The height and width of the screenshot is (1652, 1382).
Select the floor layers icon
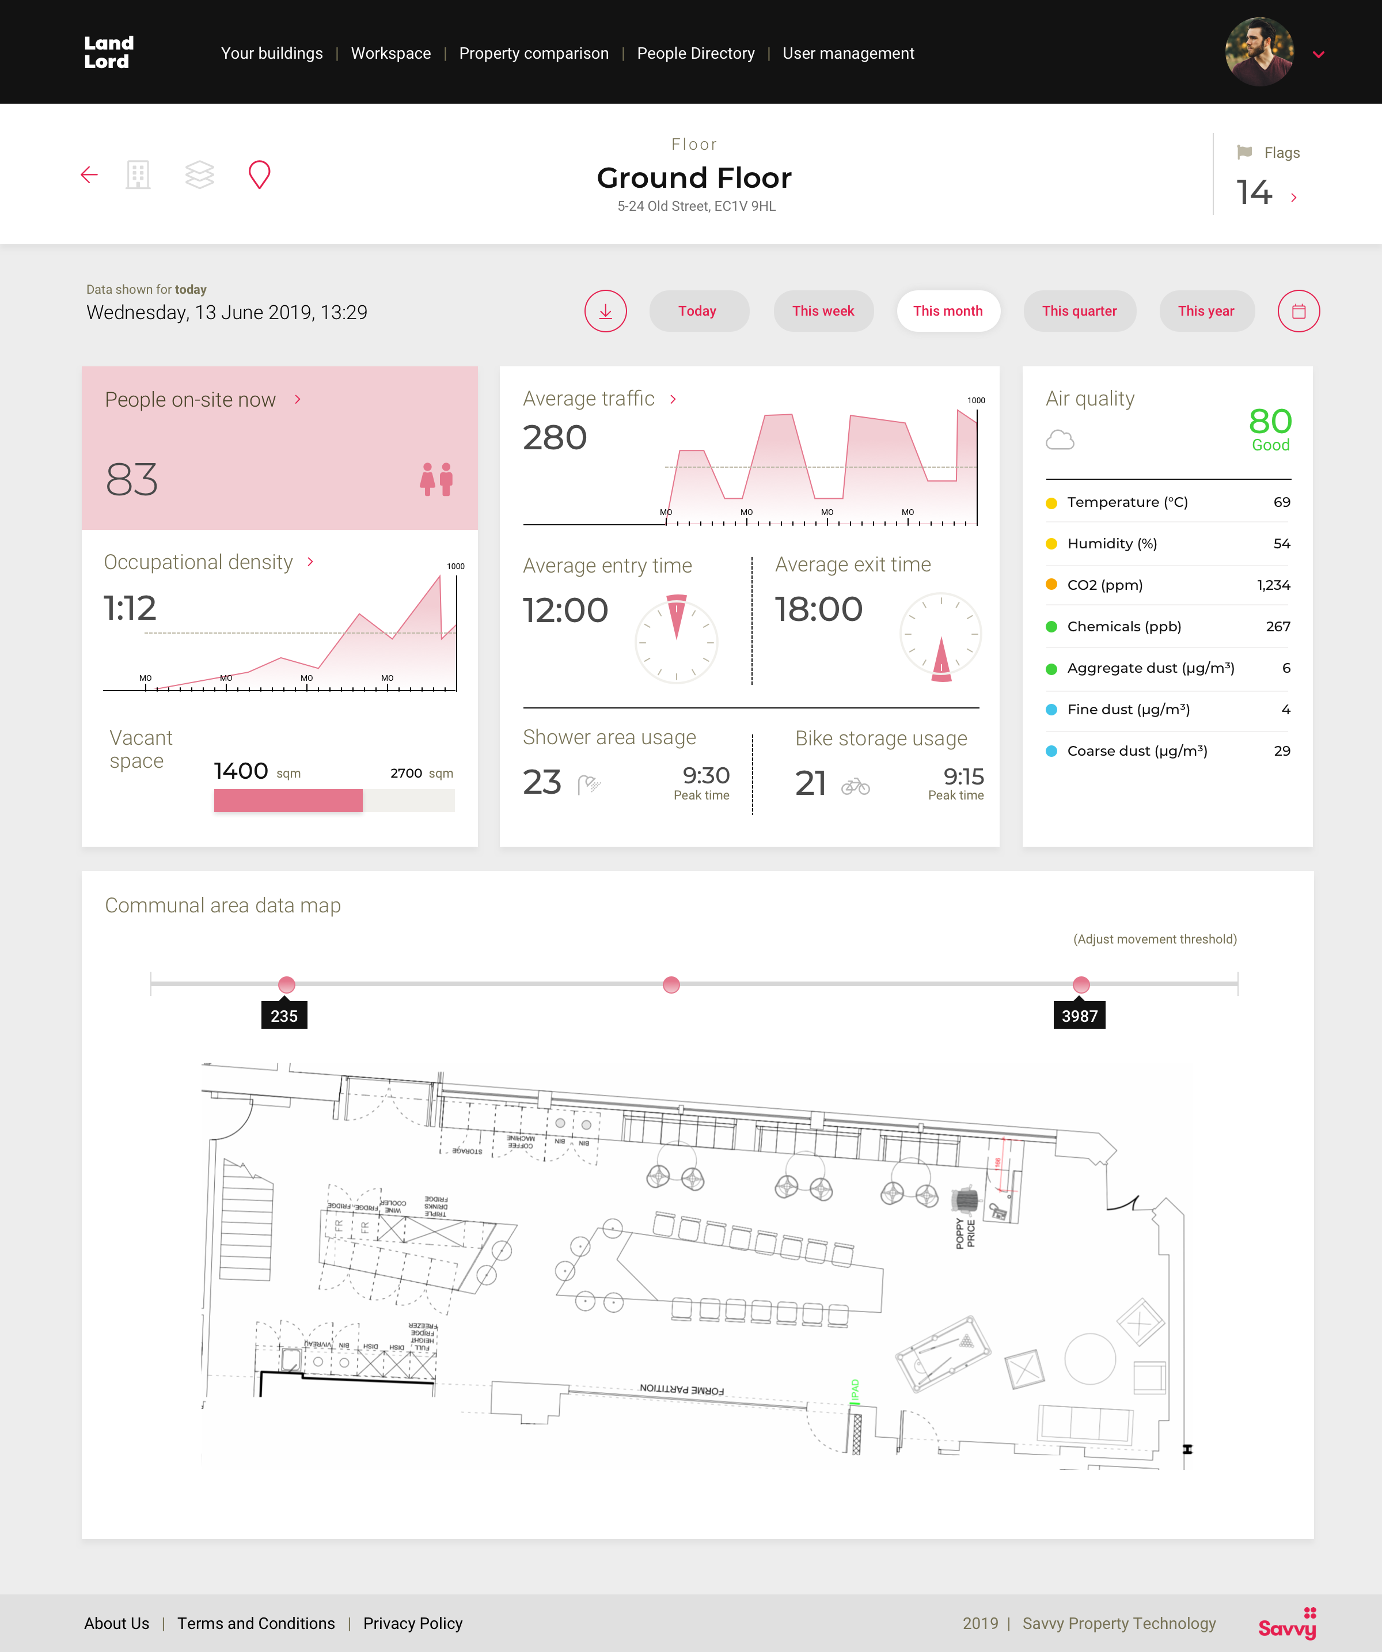pyautogui.click(x=199, y=175)
